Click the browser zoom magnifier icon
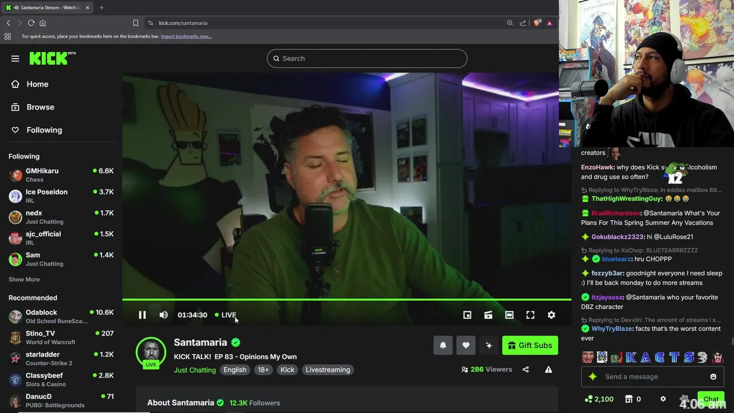 click(510, 23)
